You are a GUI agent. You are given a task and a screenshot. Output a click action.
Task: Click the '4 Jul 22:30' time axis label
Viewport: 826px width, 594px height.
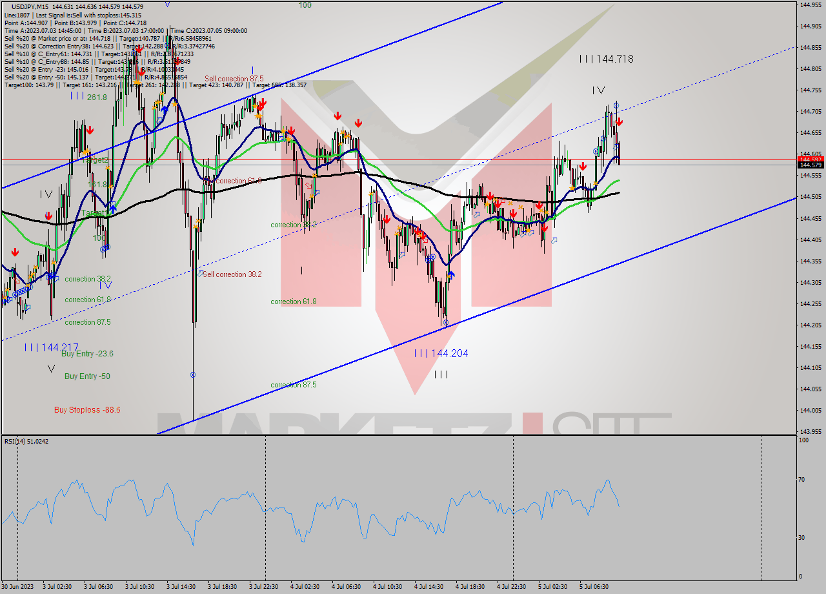(x=512, y=587)
